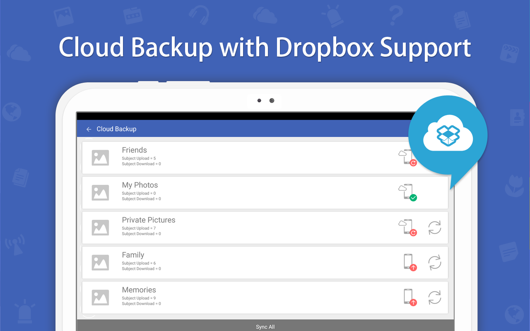This screenshot has height=331, width=530.
Task: Sync the Private Pictures album
Action: [x=434, y=228]
